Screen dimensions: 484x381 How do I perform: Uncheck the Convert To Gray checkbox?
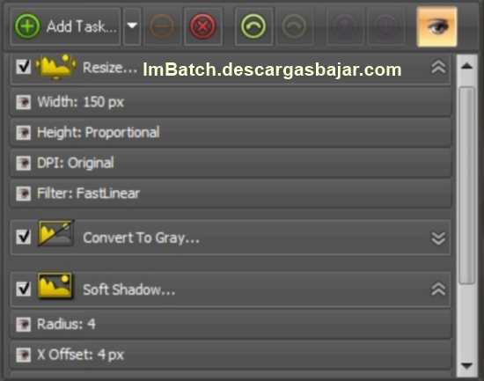point(24,237)
